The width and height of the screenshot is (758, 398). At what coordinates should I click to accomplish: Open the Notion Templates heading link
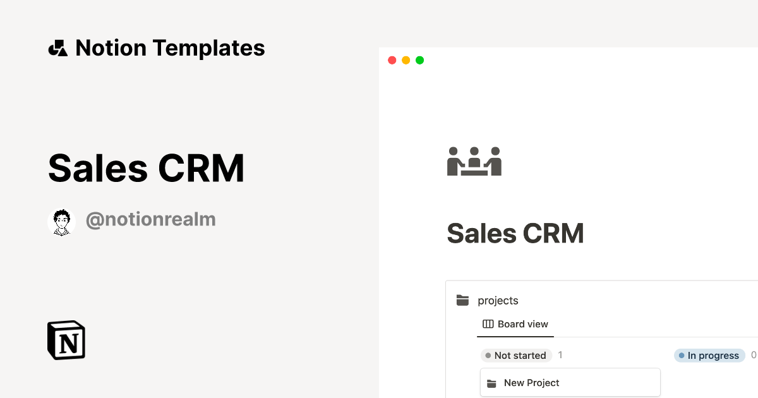tap(170, 48)
